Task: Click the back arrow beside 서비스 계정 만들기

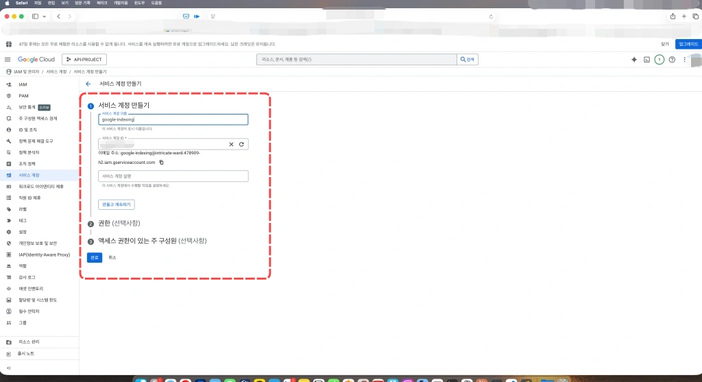Action: pos(88,83)
